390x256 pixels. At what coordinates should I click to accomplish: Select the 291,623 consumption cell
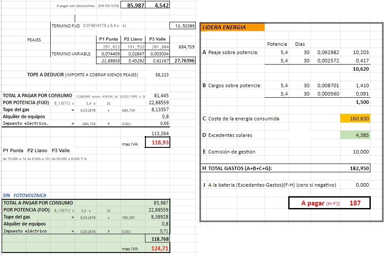coord(108,47)
